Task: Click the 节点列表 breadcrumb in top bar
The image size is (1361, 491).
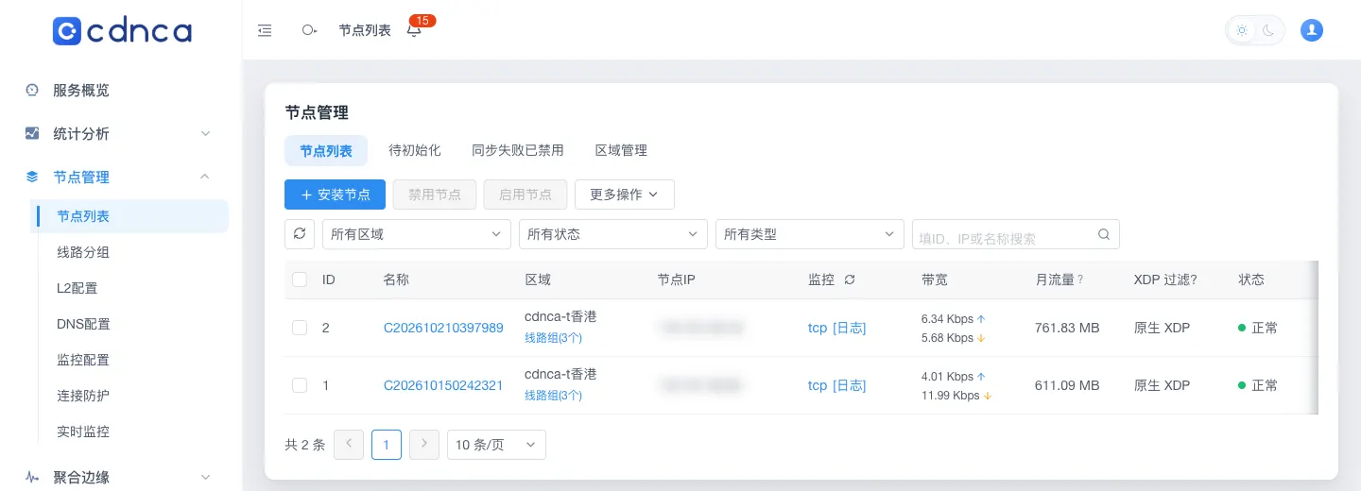Action: click(365, 30)
